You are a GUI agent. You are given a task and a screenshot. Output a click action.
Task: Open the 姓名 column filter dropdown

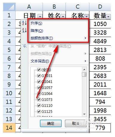[x=63, y=16]
